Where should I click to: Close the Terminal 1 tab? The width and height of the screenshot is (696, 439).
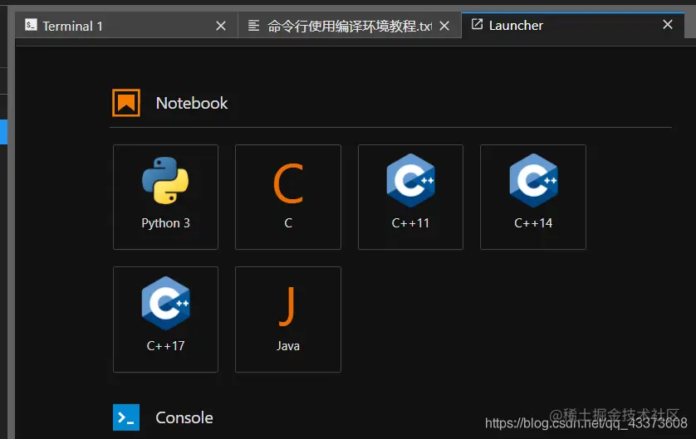coord(221,27)
